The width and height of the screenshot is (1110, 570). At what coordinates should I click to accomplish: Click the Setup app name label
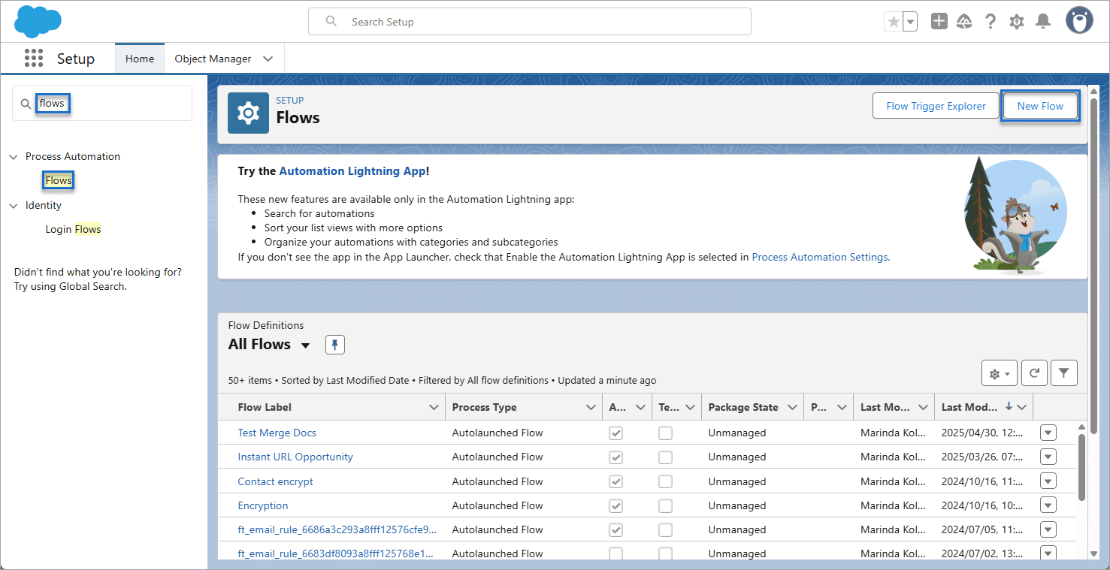(x=76, y=59)
